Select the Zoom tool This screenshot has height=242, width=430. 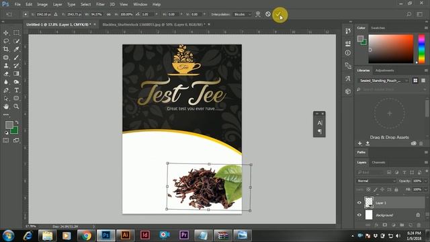click(x=16, y=106)
